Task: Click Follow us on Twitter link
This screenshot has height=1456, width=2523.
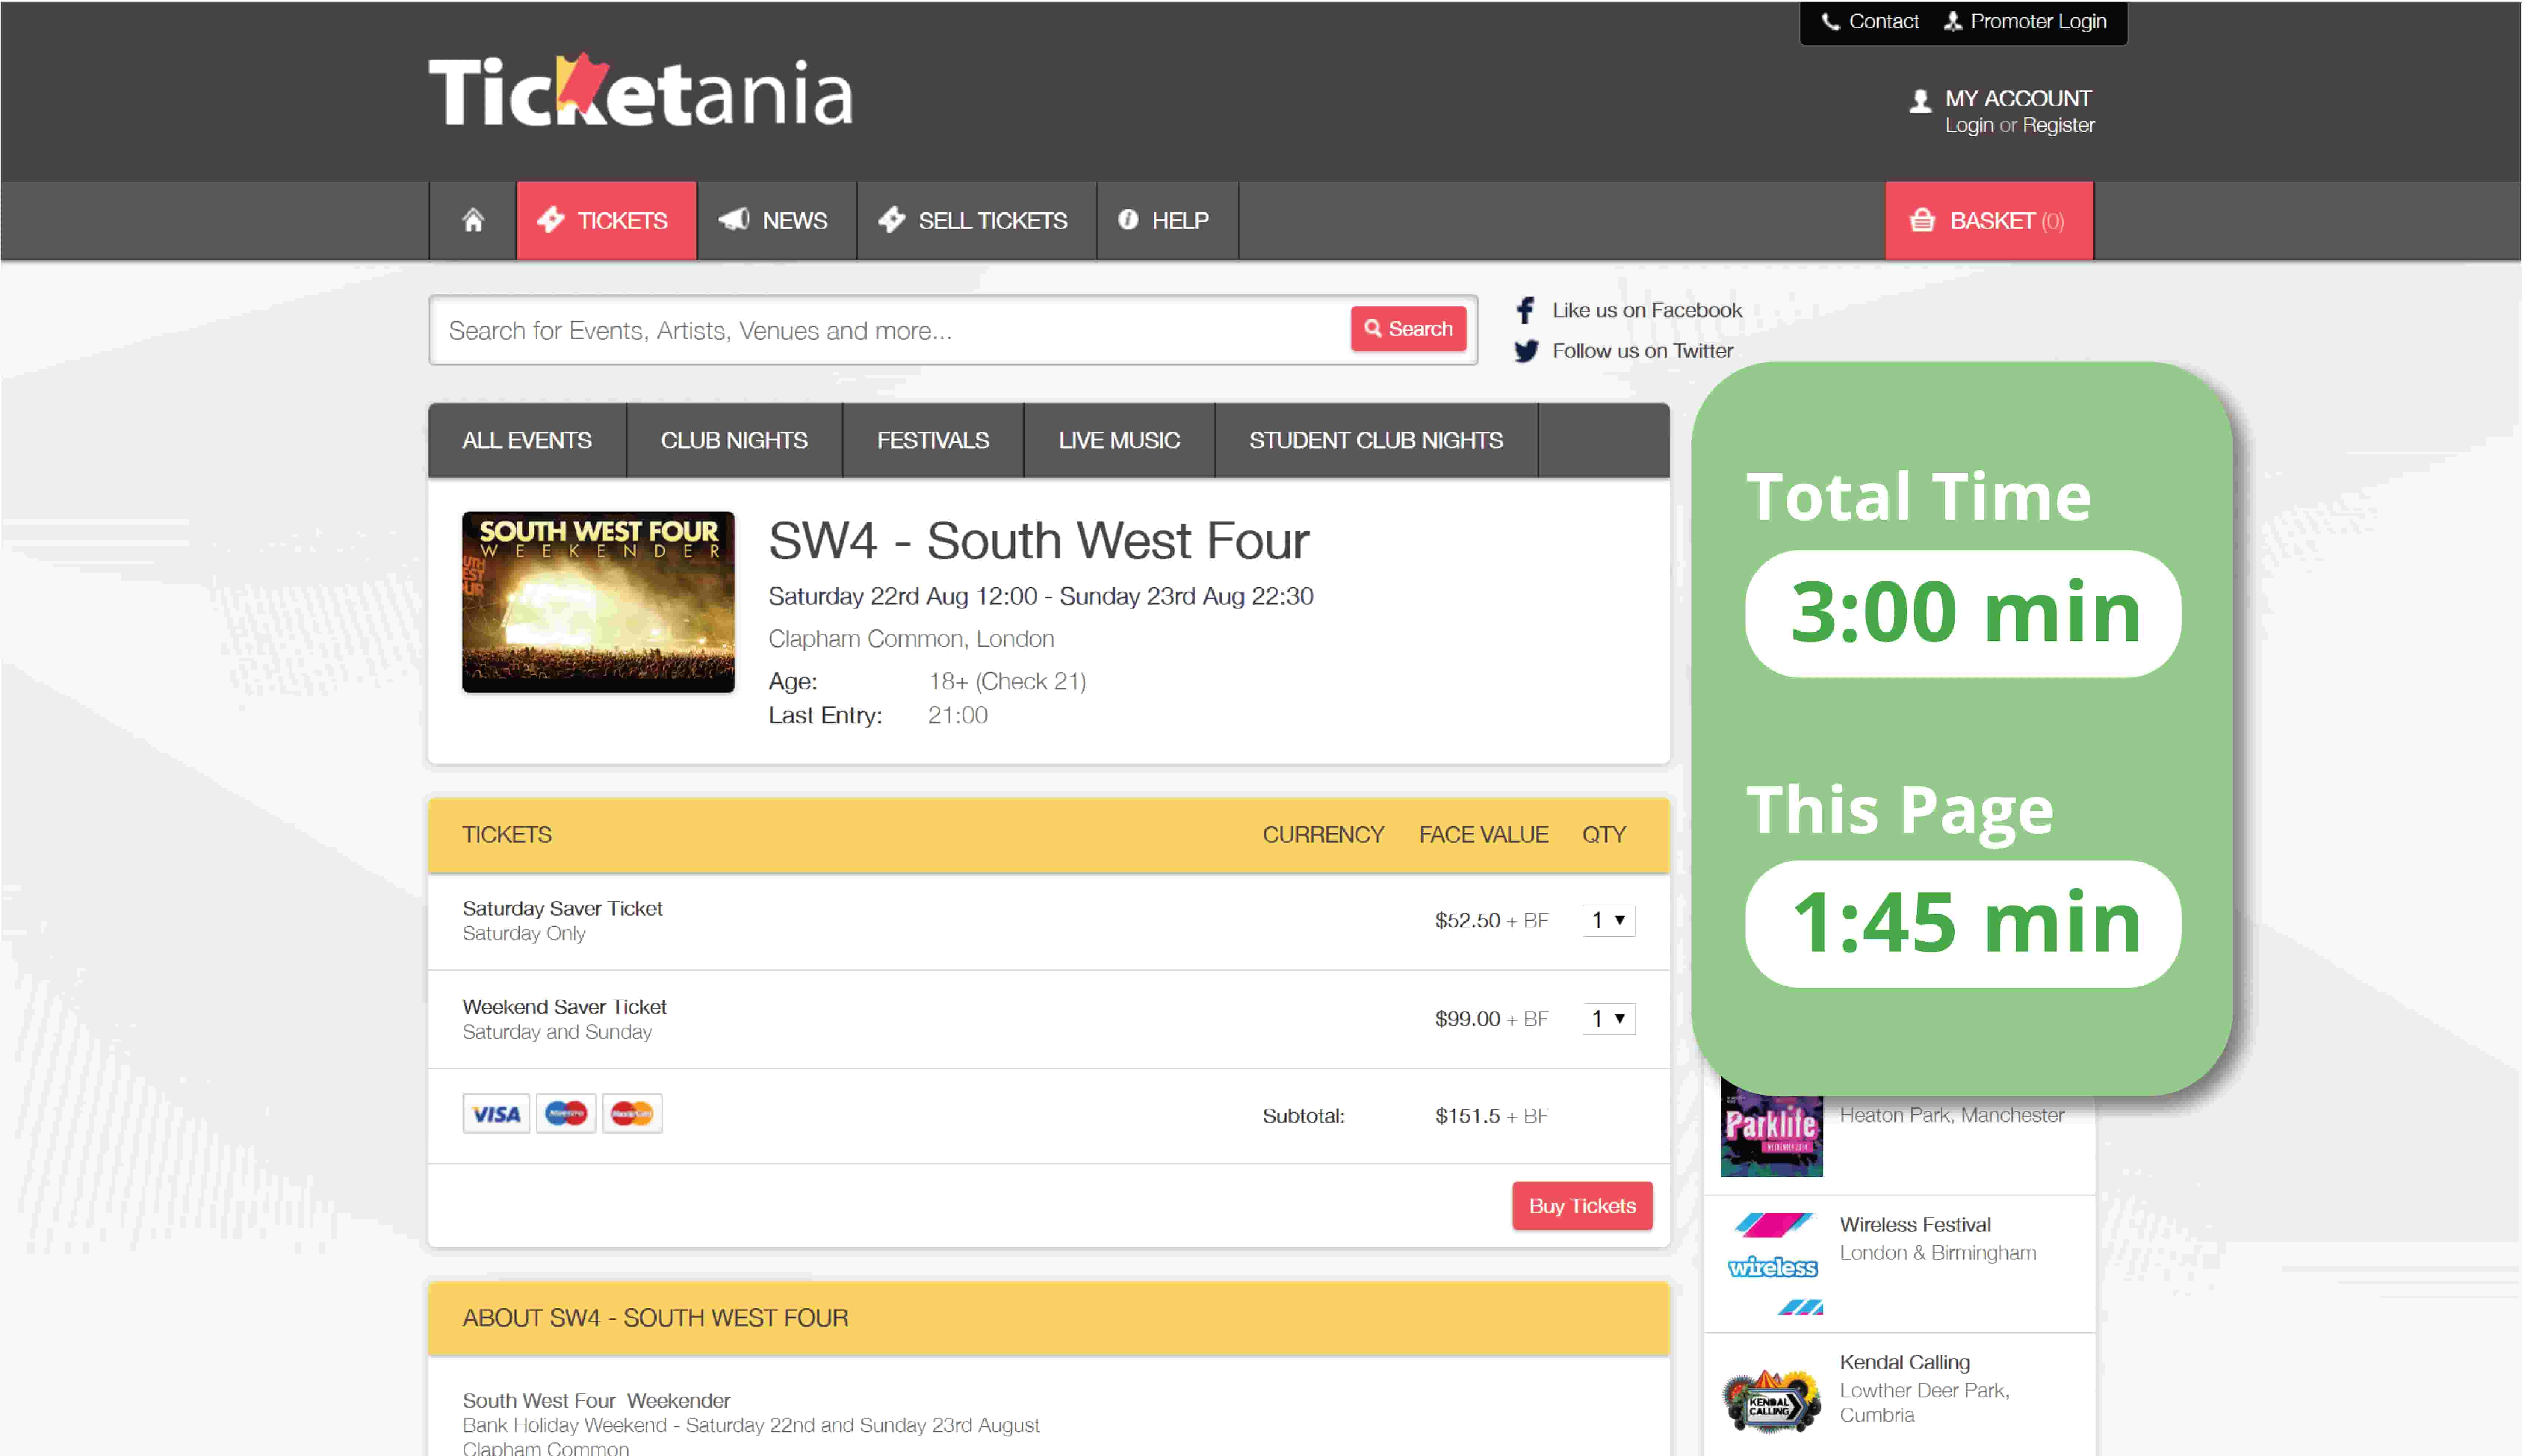Action: (1643, 351)
